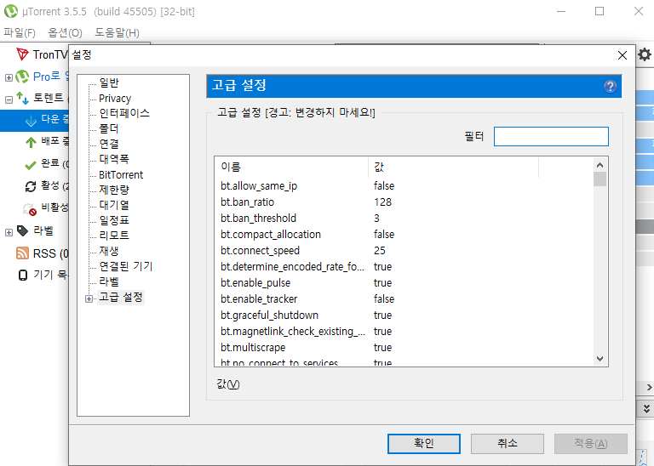The width and height of the screenshot is (654, 466).
Task: Click the value 25 of bt.connect_speed
Action: pos(380,250)
